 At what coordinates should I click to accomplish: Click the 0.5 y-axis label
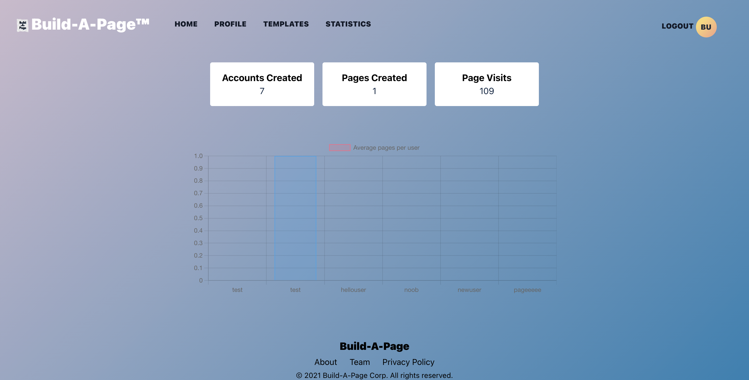pos(198,218)
